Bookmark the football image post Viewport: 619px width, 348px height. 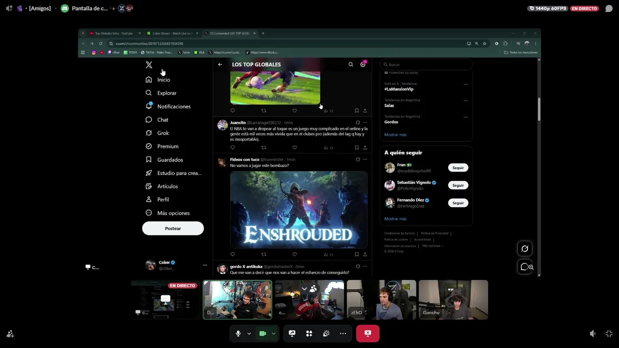coord(356,111)
